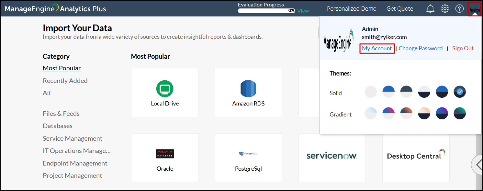Screen dimensions: 483x191
Task: Click the ManageEngine profile picture in dropdown
Action: tap(339, 41)
